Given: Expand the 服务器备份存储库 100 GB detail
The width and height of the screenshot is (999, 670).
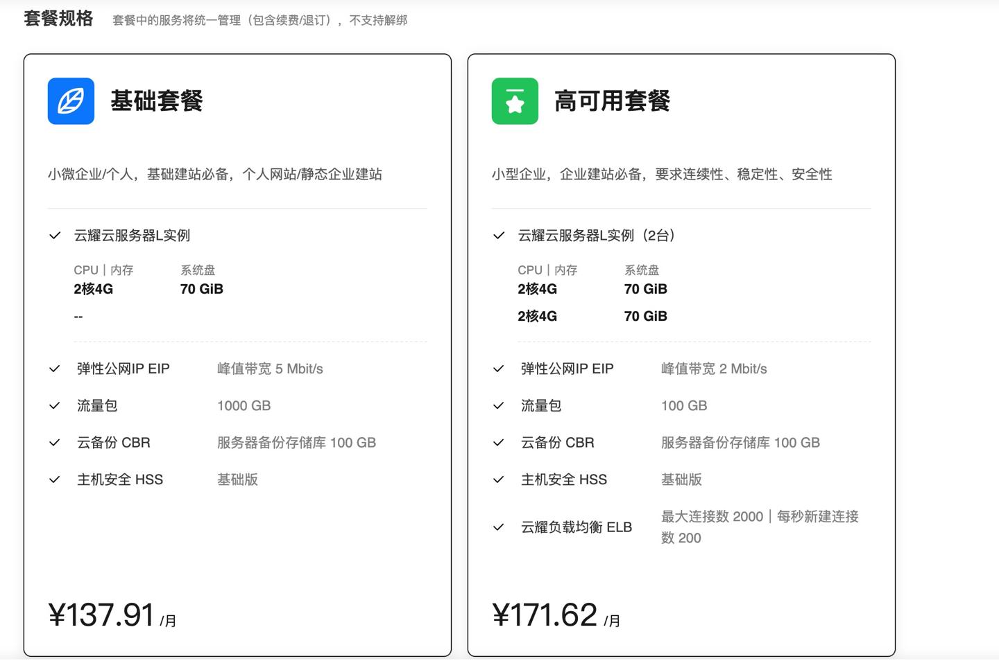Looking at the screenshot, I should pyautogui.click(x=296, y=442).
